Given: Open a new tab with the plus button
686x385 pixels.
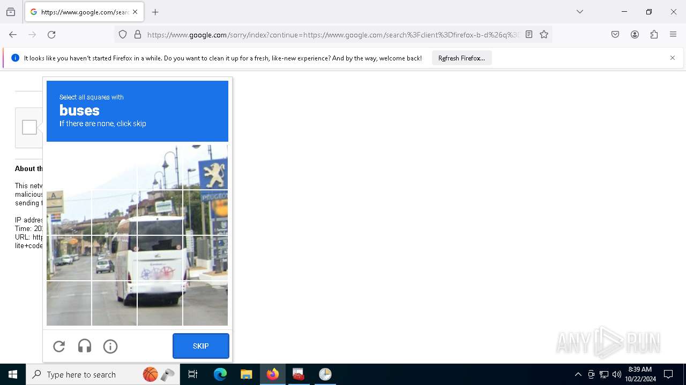Looking at the screenshot, I should (x=155, y=12).
